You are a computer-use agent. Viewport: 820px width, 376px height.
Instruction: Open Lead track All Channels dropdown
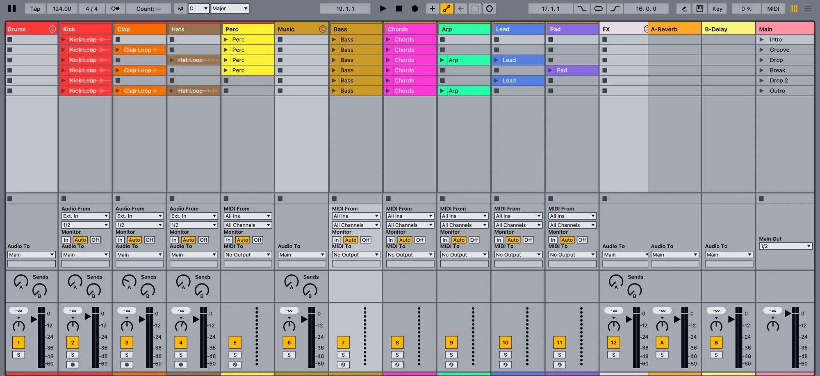pyautogui.click(x=518, y=225)
